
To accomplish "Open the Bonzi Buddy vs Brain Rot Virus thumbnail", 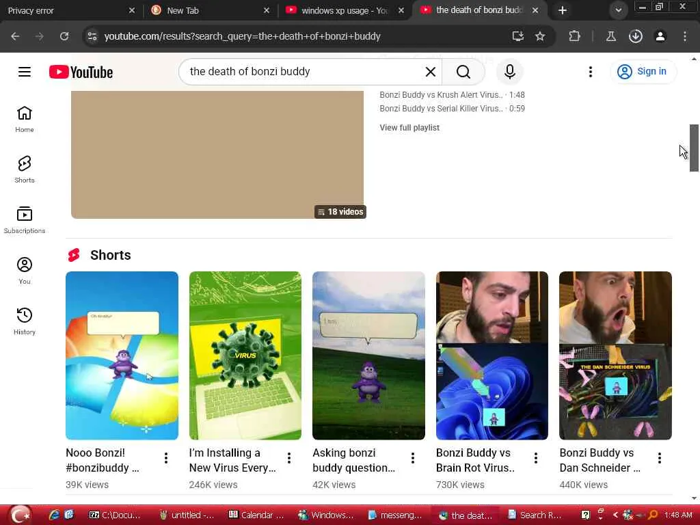I will pos(492,355).
